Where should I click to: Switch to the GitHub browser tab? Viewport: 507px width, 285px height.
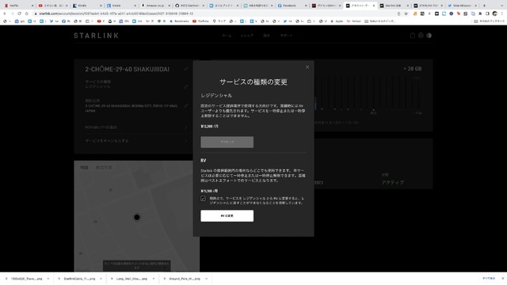[x=189, y=6]
